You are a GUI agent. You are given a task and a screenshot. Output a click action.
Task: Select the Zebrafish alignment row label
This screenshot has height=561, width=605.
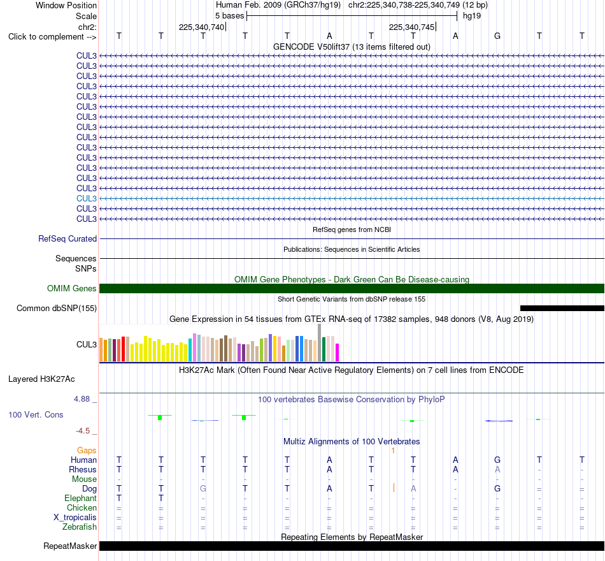coord(80,527)
